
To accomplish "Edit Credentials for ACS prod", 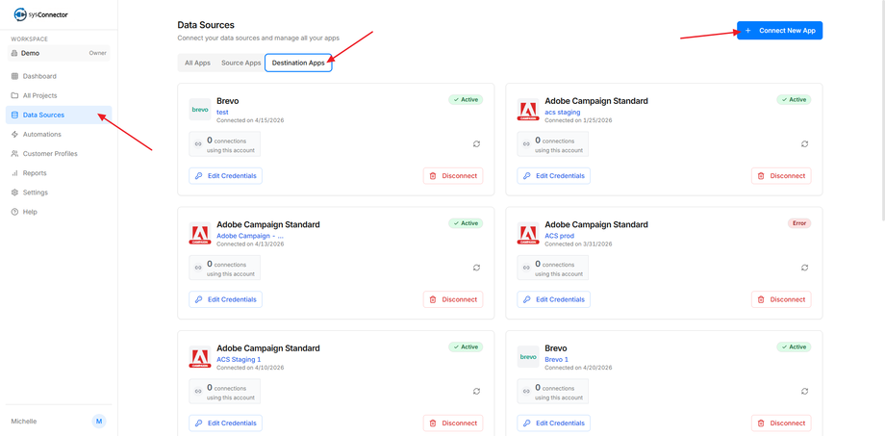I will click(x=554, y=299).
